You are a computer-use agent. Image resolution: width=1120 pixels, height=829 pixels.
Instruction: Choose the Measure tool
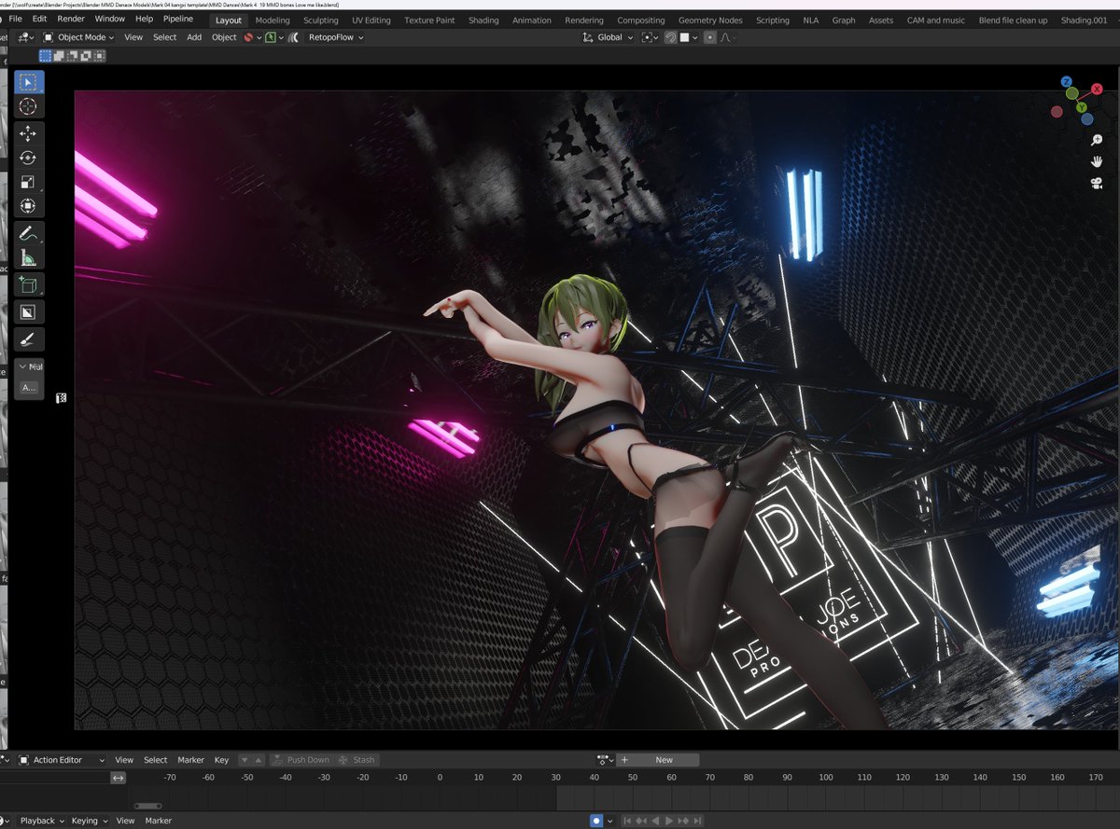[x=28, y=258]
